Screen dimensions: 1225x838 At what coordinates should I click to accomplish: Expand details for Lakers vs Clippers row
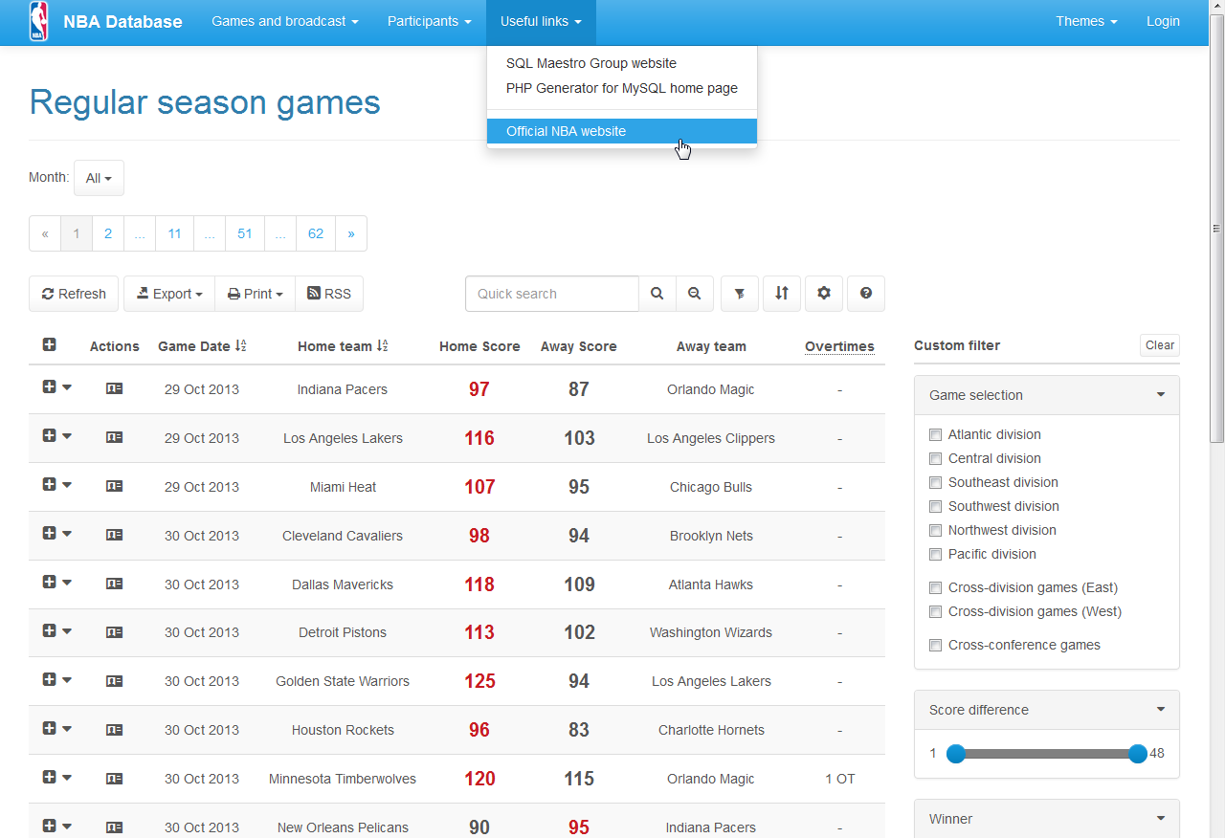tap(50, 435)
